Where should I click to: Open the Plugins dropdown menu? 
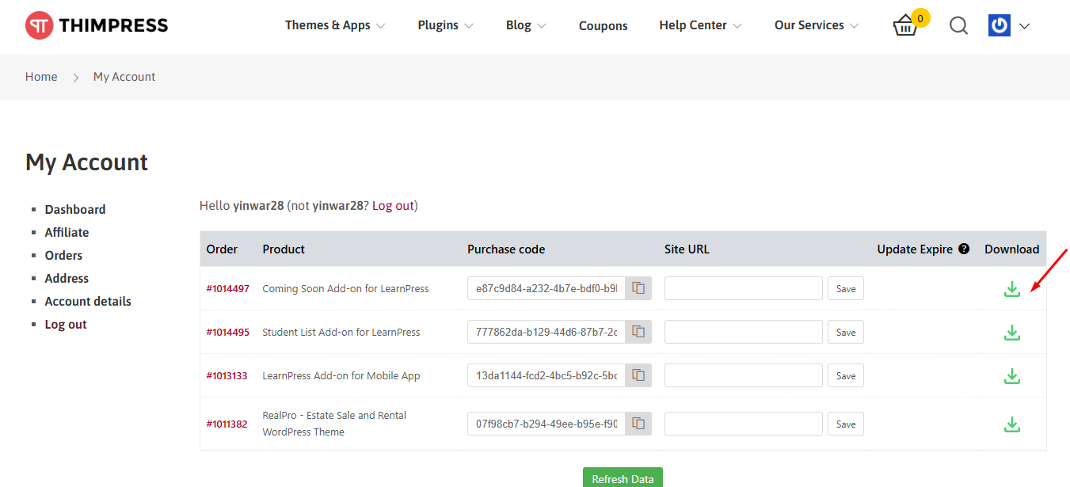445,25
